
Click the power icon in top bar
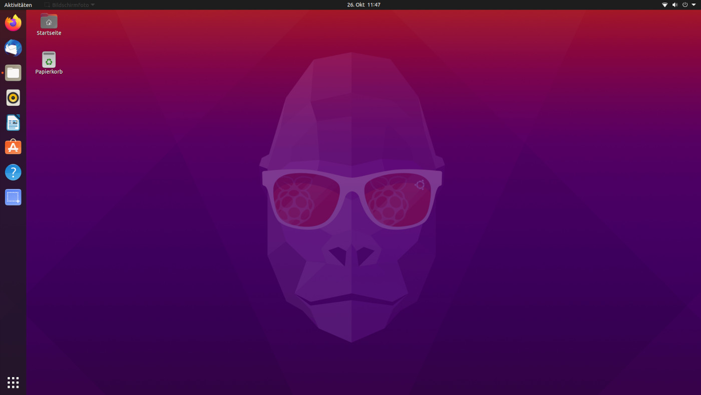[x=685, y=5]
